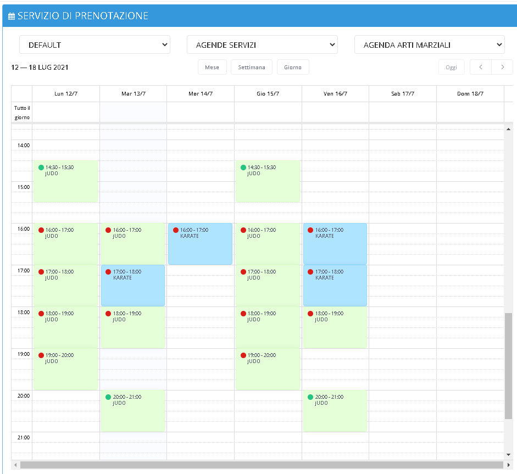Screen dimensions: 517x474
Task: Click the horizontal scrollbar at bottom
Action: pos(258,465)
